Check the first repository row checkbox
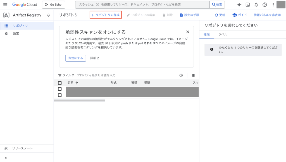The width and height of the screenshot is (286, 162). pyautogui.click(x=60, y=89)
